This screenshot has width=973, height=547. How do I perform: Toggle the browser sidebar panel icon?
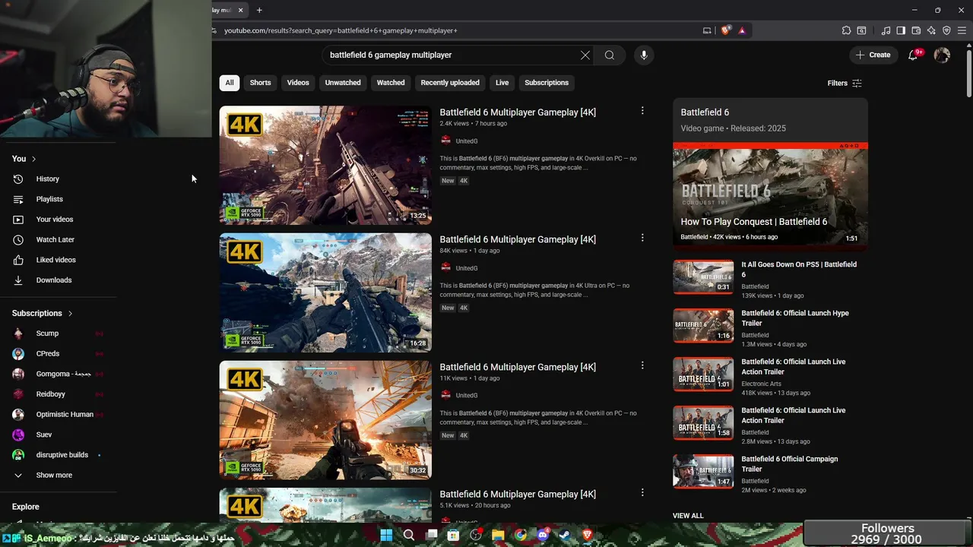tap(901, 30)
